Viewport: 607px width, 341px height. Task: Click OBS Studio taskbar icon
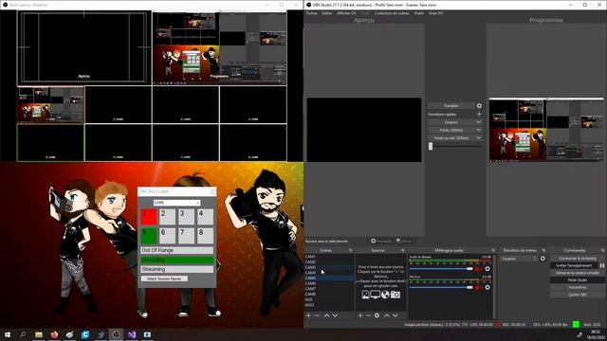(116, 334)
